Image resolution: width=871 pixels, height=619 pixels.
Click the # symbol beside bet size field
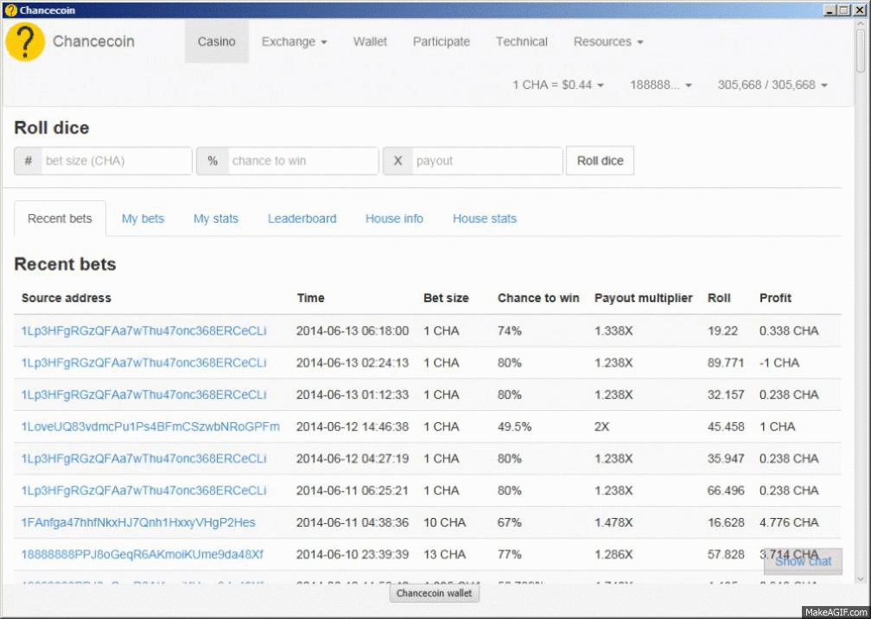coord(29,161)
